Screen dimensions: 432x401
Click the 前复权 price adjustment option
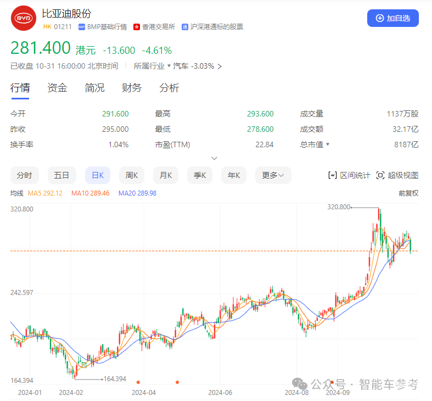(408, 193)
